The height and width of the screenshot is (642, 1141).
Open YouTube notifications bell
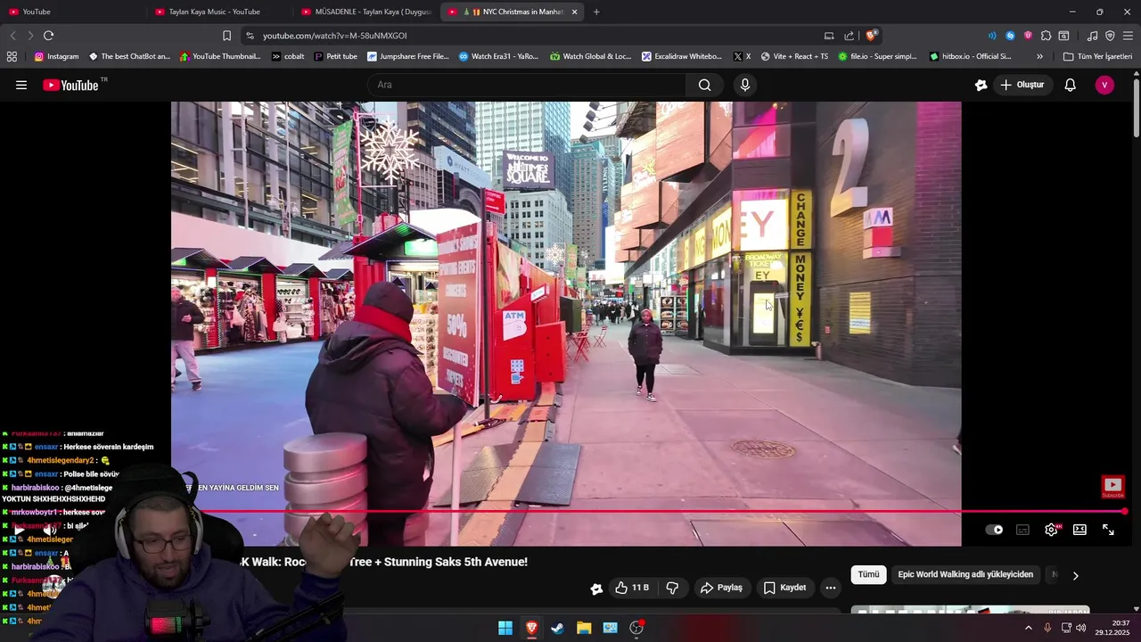pos(1071,85)
